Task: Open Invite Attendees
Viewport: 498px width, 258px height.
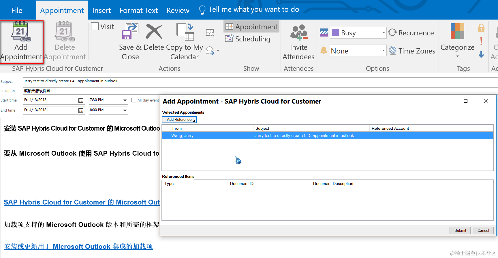Action: click(x=298, y=42)
